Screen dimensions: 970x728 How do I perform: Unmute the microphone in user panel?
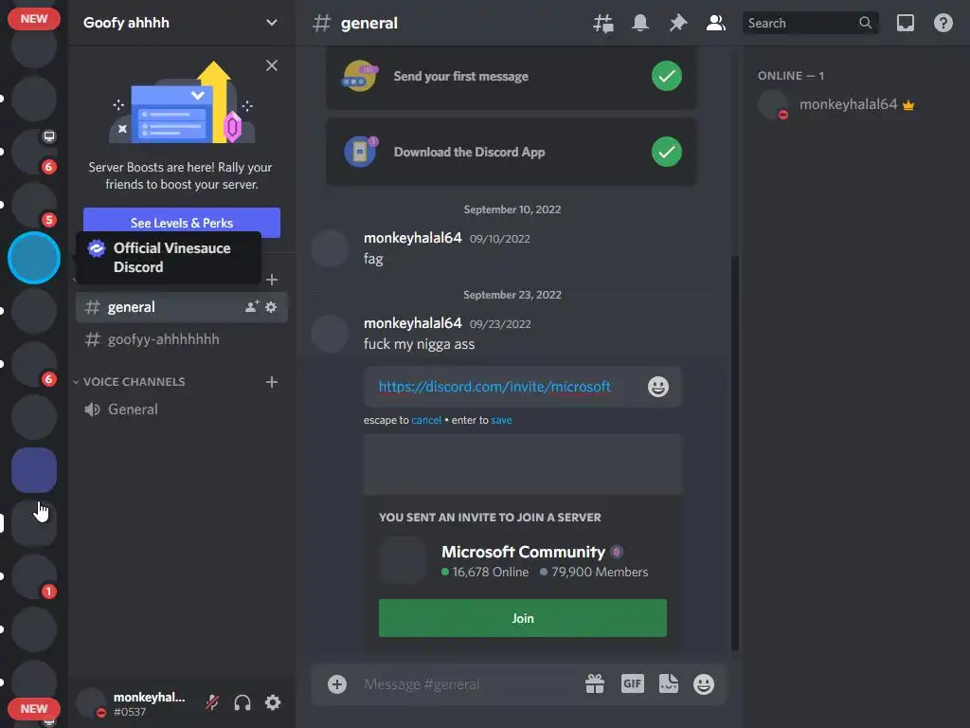coord(212,702)
